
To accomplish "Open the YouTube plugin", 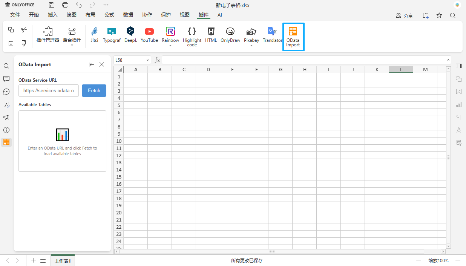I will (149, 35).
